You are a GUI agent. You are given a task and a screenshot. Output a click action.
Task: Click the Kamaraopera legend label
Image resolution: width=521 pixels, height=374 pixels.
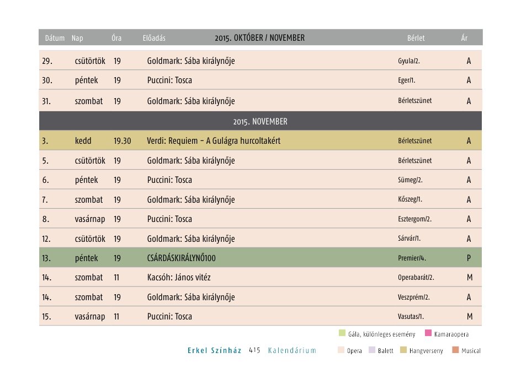tap(451, 334)
